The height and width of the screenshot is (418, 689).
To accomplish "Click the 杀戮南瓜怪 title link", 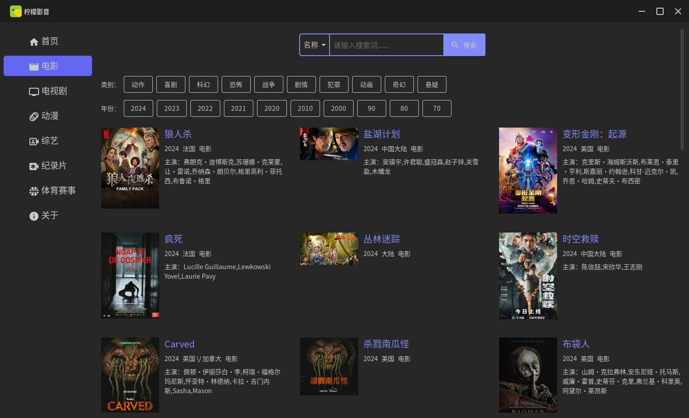I will coord(386,344).
